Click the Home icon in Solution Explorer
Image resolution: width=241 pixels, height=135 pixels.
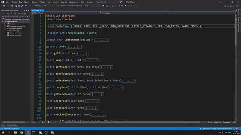[x=8, y=13]
